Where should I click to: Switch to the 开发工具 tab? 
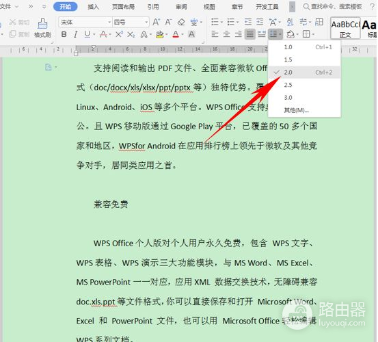[x=267, y=7]
